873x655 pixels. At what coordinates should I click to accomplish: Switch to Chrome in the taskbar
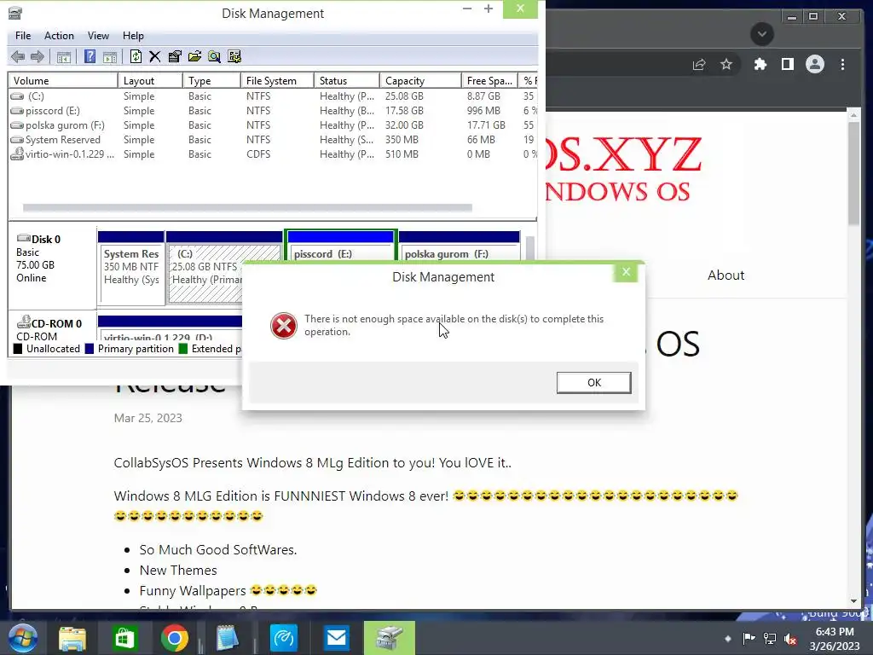coord(174,638)
